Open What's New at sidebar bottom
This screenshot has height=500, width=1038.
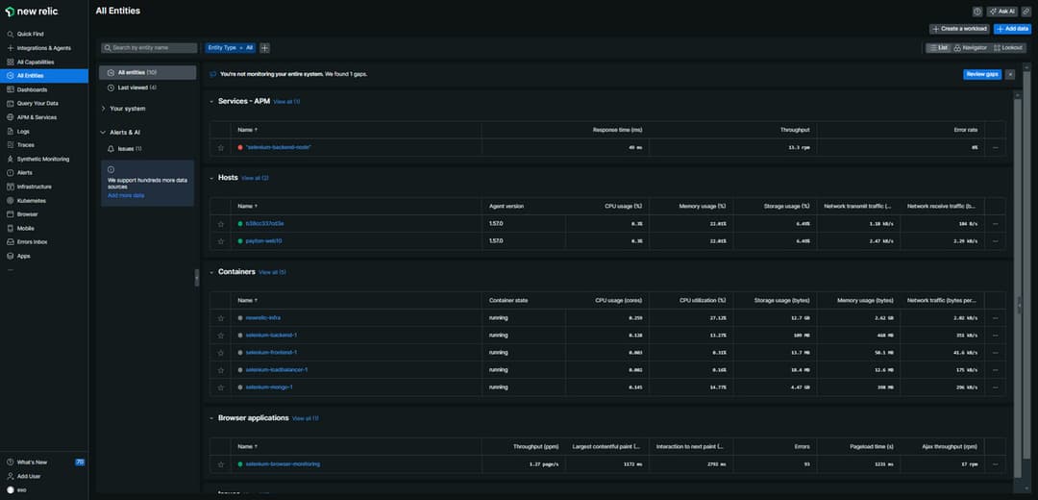(x=43, y=462)
